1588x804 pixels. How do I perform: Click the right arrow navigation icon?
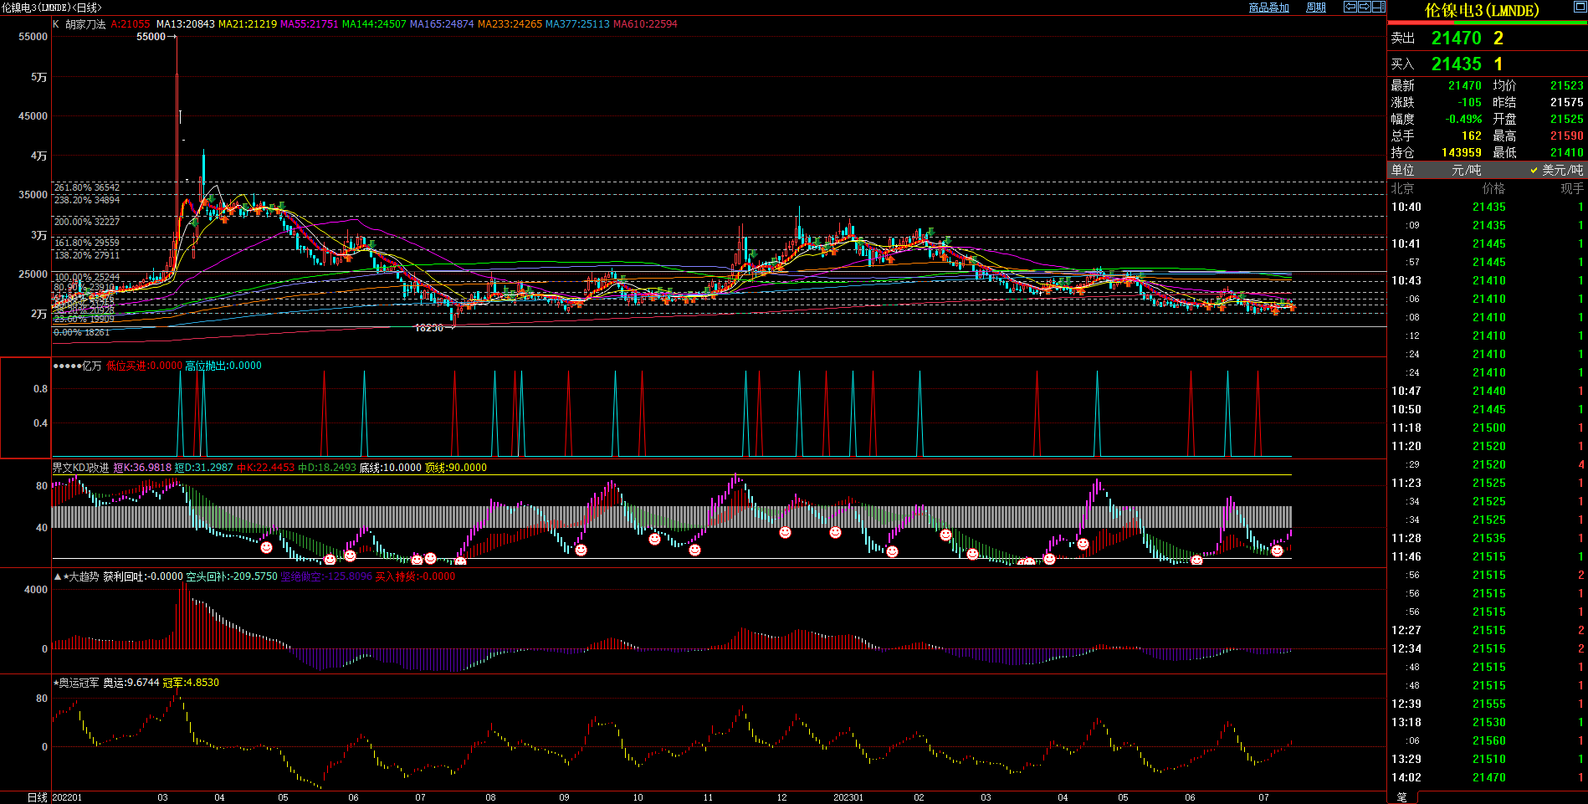coord(1365,7)
